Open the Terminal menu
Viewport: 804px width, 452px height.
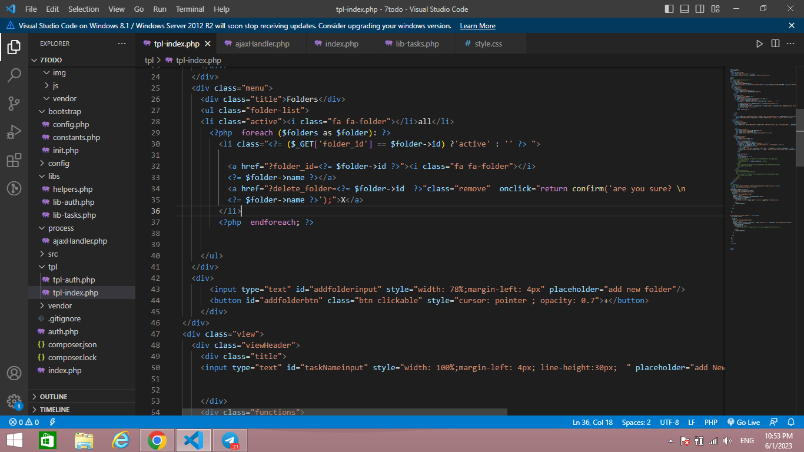[190, 9]
